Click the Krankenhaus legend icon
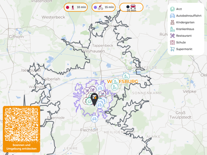The height and width of the screenshot is (155, 207). click(x=172, y=29)
